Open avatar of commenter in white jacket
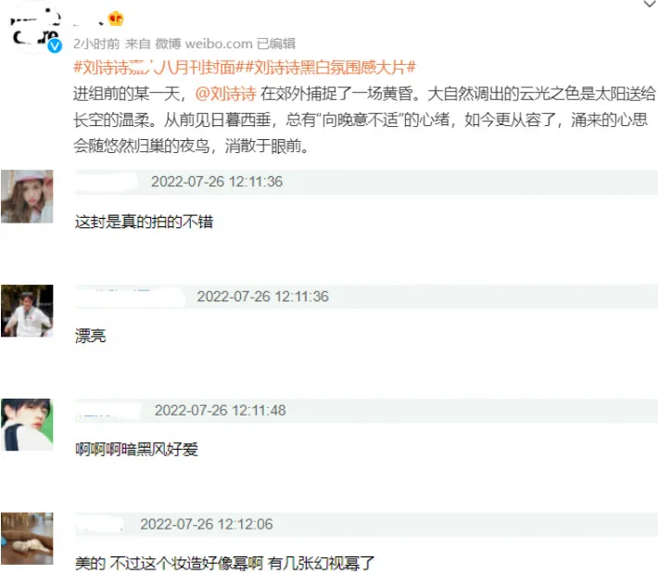 coord(27,311)
